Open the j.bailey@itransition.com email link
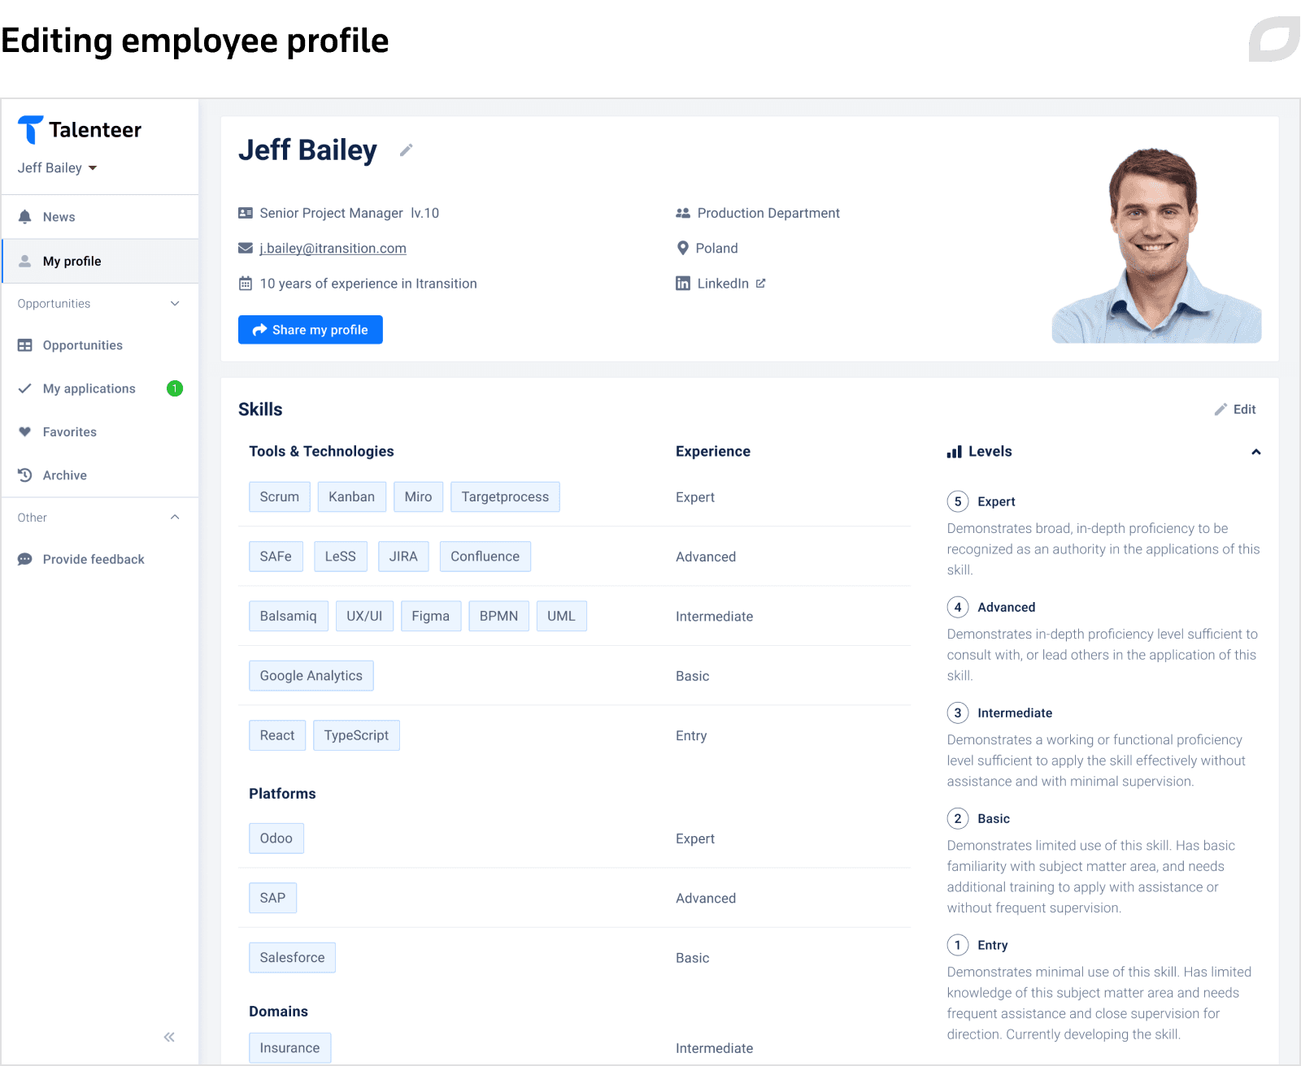The width and height of the screenshot is (1301, 1066). tap(333, 249)
